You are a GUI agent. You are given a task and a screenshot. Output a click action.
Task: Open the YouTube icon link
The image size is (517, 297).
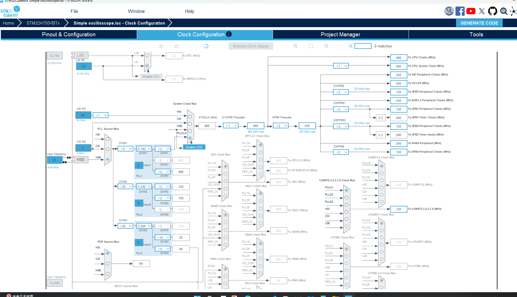point(471,11)
